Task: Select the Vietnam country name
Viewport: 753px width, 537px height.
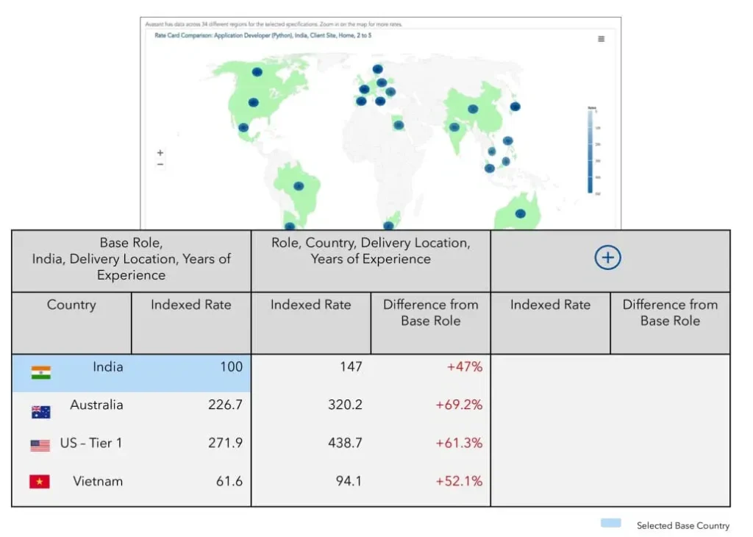Action: point(98,482)
